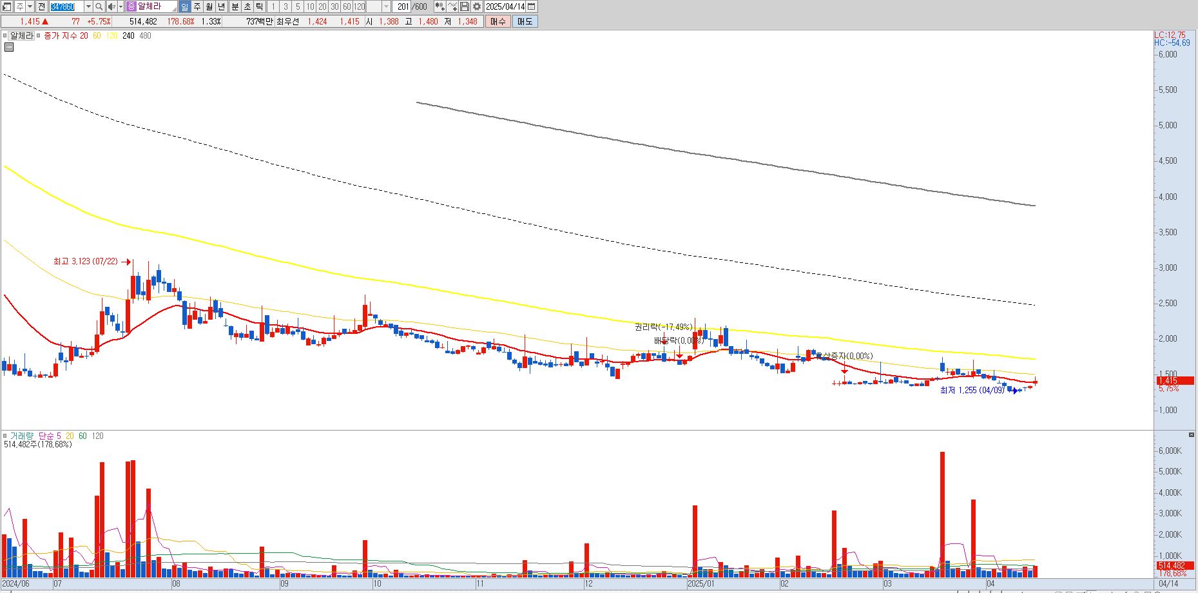This screenshot has height=593, width=1198.
Task: Click the 거래량 volume legend label
Action: click(21, 436)
